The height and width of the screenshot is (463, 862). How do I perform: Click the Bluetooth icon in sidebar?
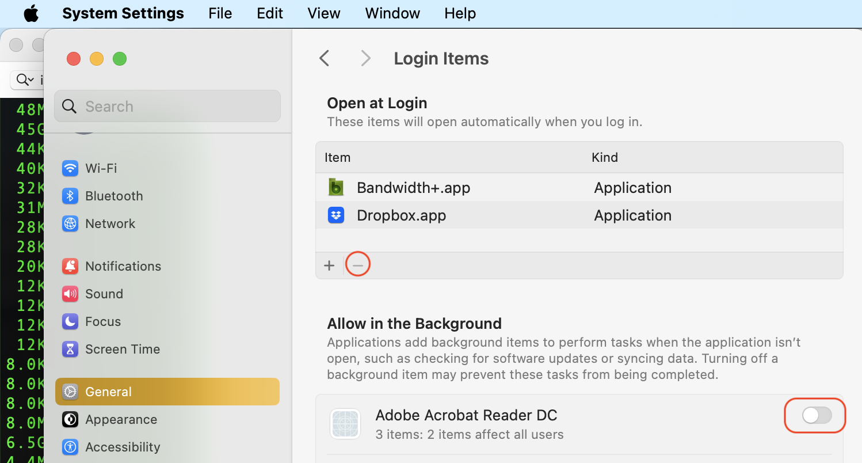70,196
